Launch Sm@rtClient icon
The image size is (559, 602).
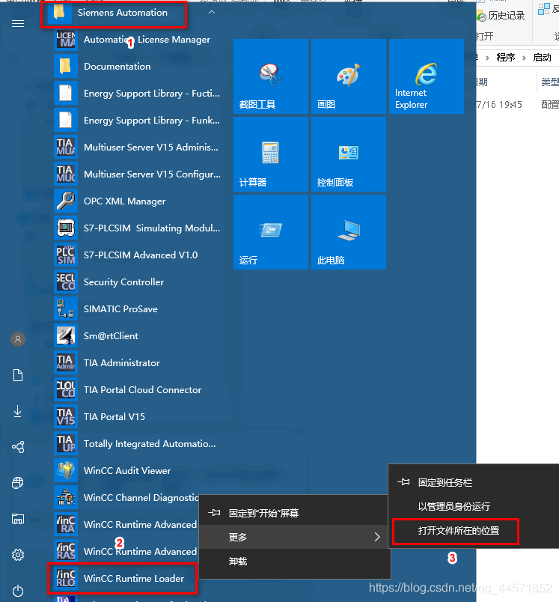pyautogui.click(x=66, y=335)
